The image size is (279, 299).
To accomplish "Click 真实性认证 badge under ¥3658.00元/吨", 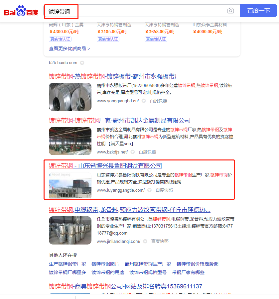I will point(156,39).
